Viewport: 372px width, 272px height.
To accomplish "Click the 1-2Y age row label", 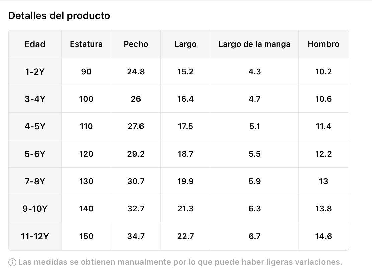I will point(35,72).
